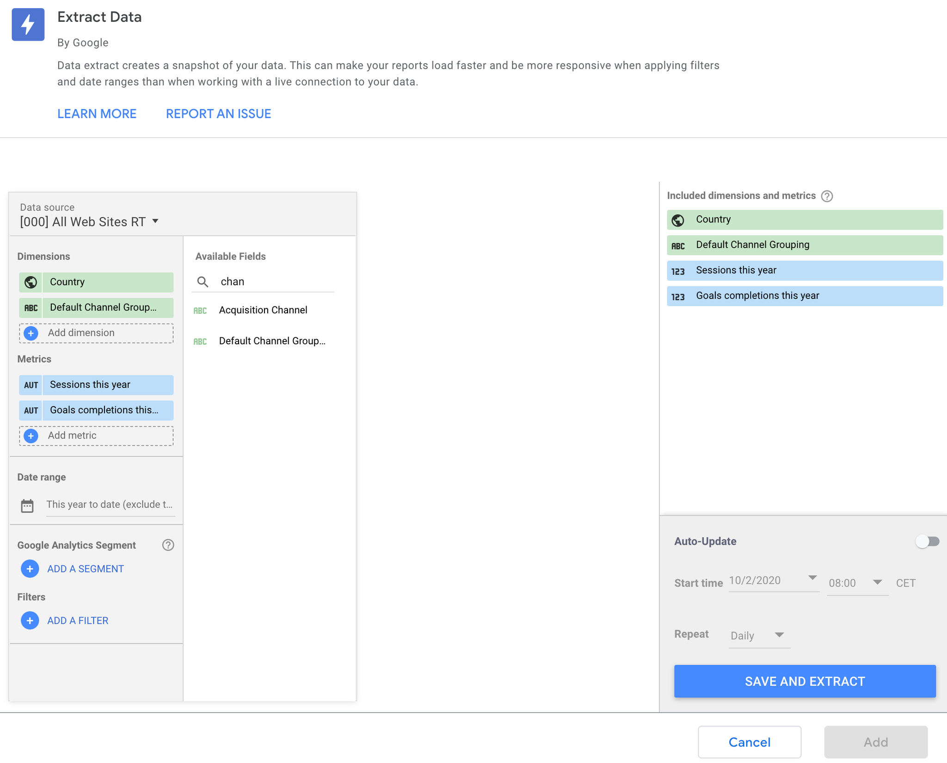Click ABC icon next to Acquisition Channel
The height and width of the screenshot is (763, 947).
point(200,311)
